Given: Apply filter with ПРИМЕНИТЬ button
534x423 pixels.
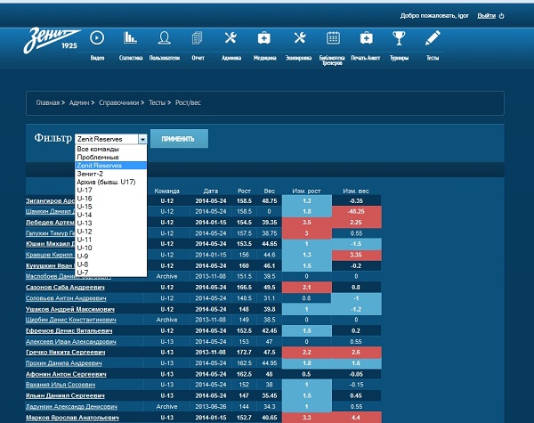Looking at the screenshot, I should point(179,138).
